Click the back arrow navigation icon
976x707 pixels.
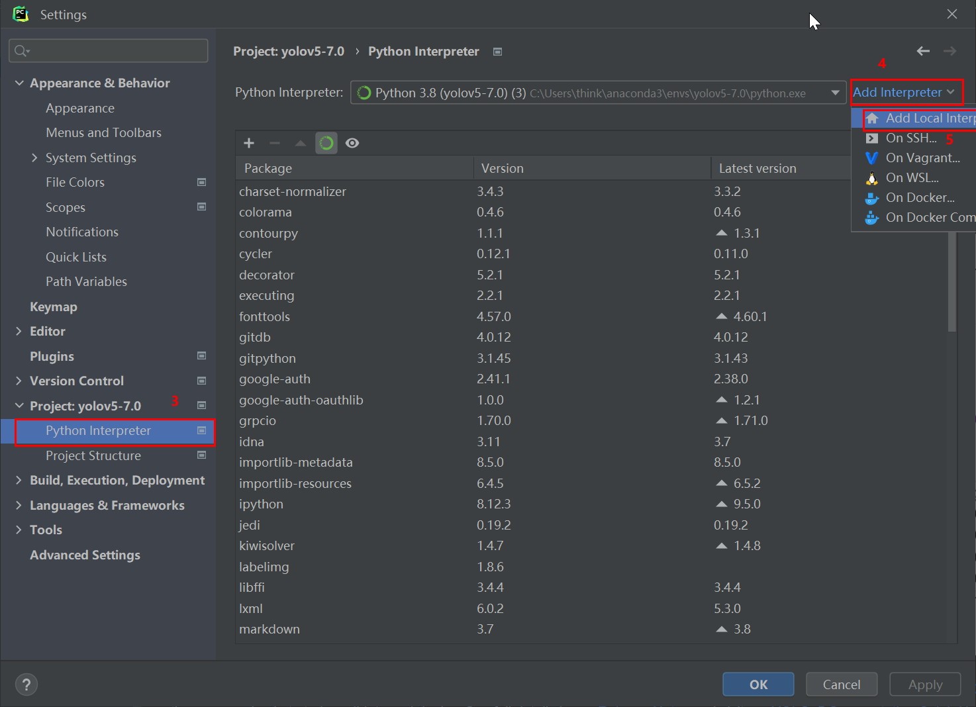coord(923,51)
